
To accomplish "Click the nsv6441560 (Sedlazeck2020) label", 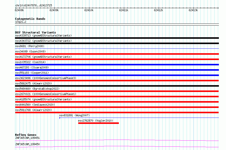I will (35, 105).
